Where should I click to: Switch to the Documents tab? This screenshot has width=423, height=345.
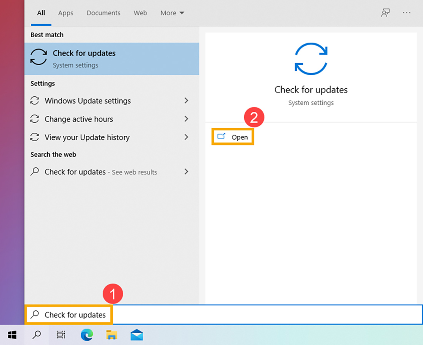103,13
